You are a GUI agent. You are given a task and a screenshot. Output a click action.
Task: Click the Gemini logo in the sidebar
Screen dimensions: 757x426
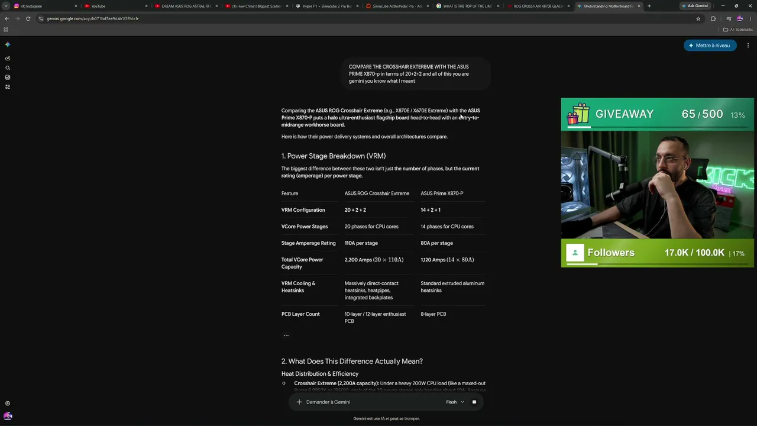tap(8, 45)
